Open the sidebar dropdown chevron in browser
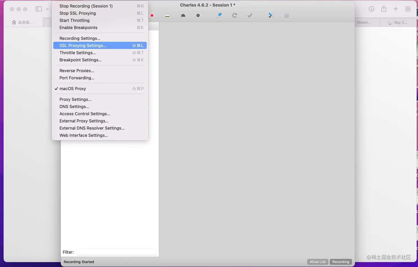This screenshot has height=267, width=418. pyautogui.click(x=47, y=9)
